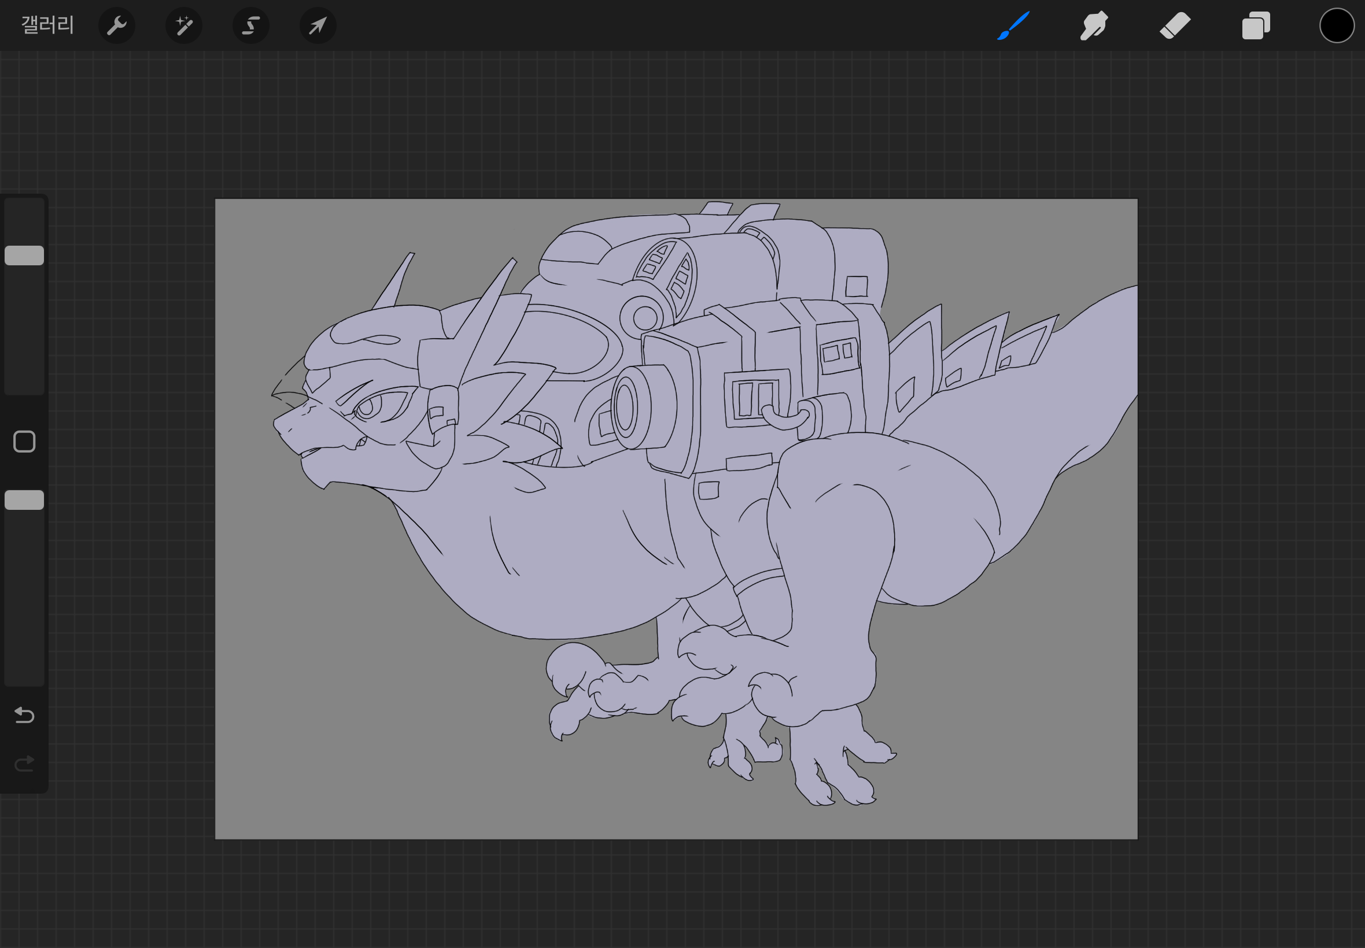Open the Layers panel

click(1256, 25)
